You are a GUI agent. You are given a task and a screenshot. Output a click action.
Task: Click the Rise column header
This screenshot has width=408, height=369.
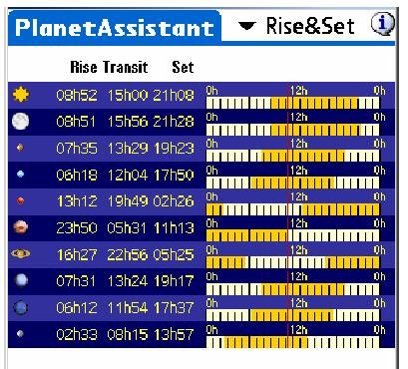tap(84, 67)
